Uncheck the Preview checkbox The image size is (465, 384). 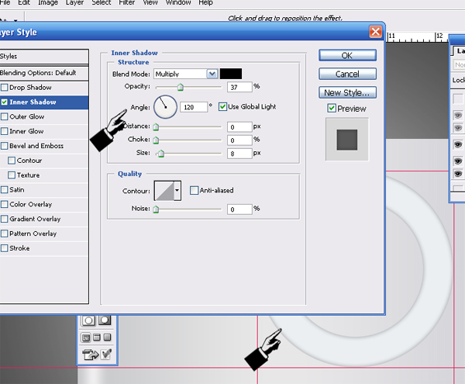[332, 108]
